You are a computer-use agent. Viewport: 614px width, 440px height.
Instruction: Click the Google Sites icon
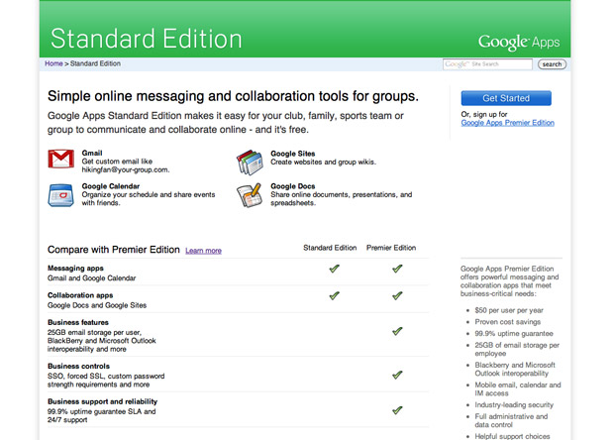pos(249,162)
